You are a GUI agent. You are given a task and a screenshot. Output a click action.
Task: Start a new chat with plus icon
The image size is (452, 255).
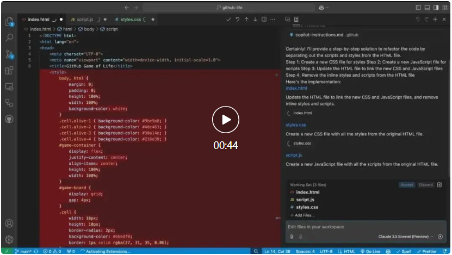[435, 20]
